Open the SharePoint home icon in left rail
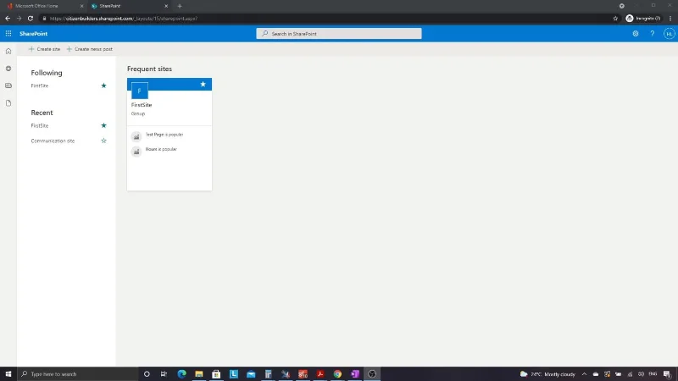Viewport: 678px width, 381px height. pyautogui.click(x=8, y=52)
